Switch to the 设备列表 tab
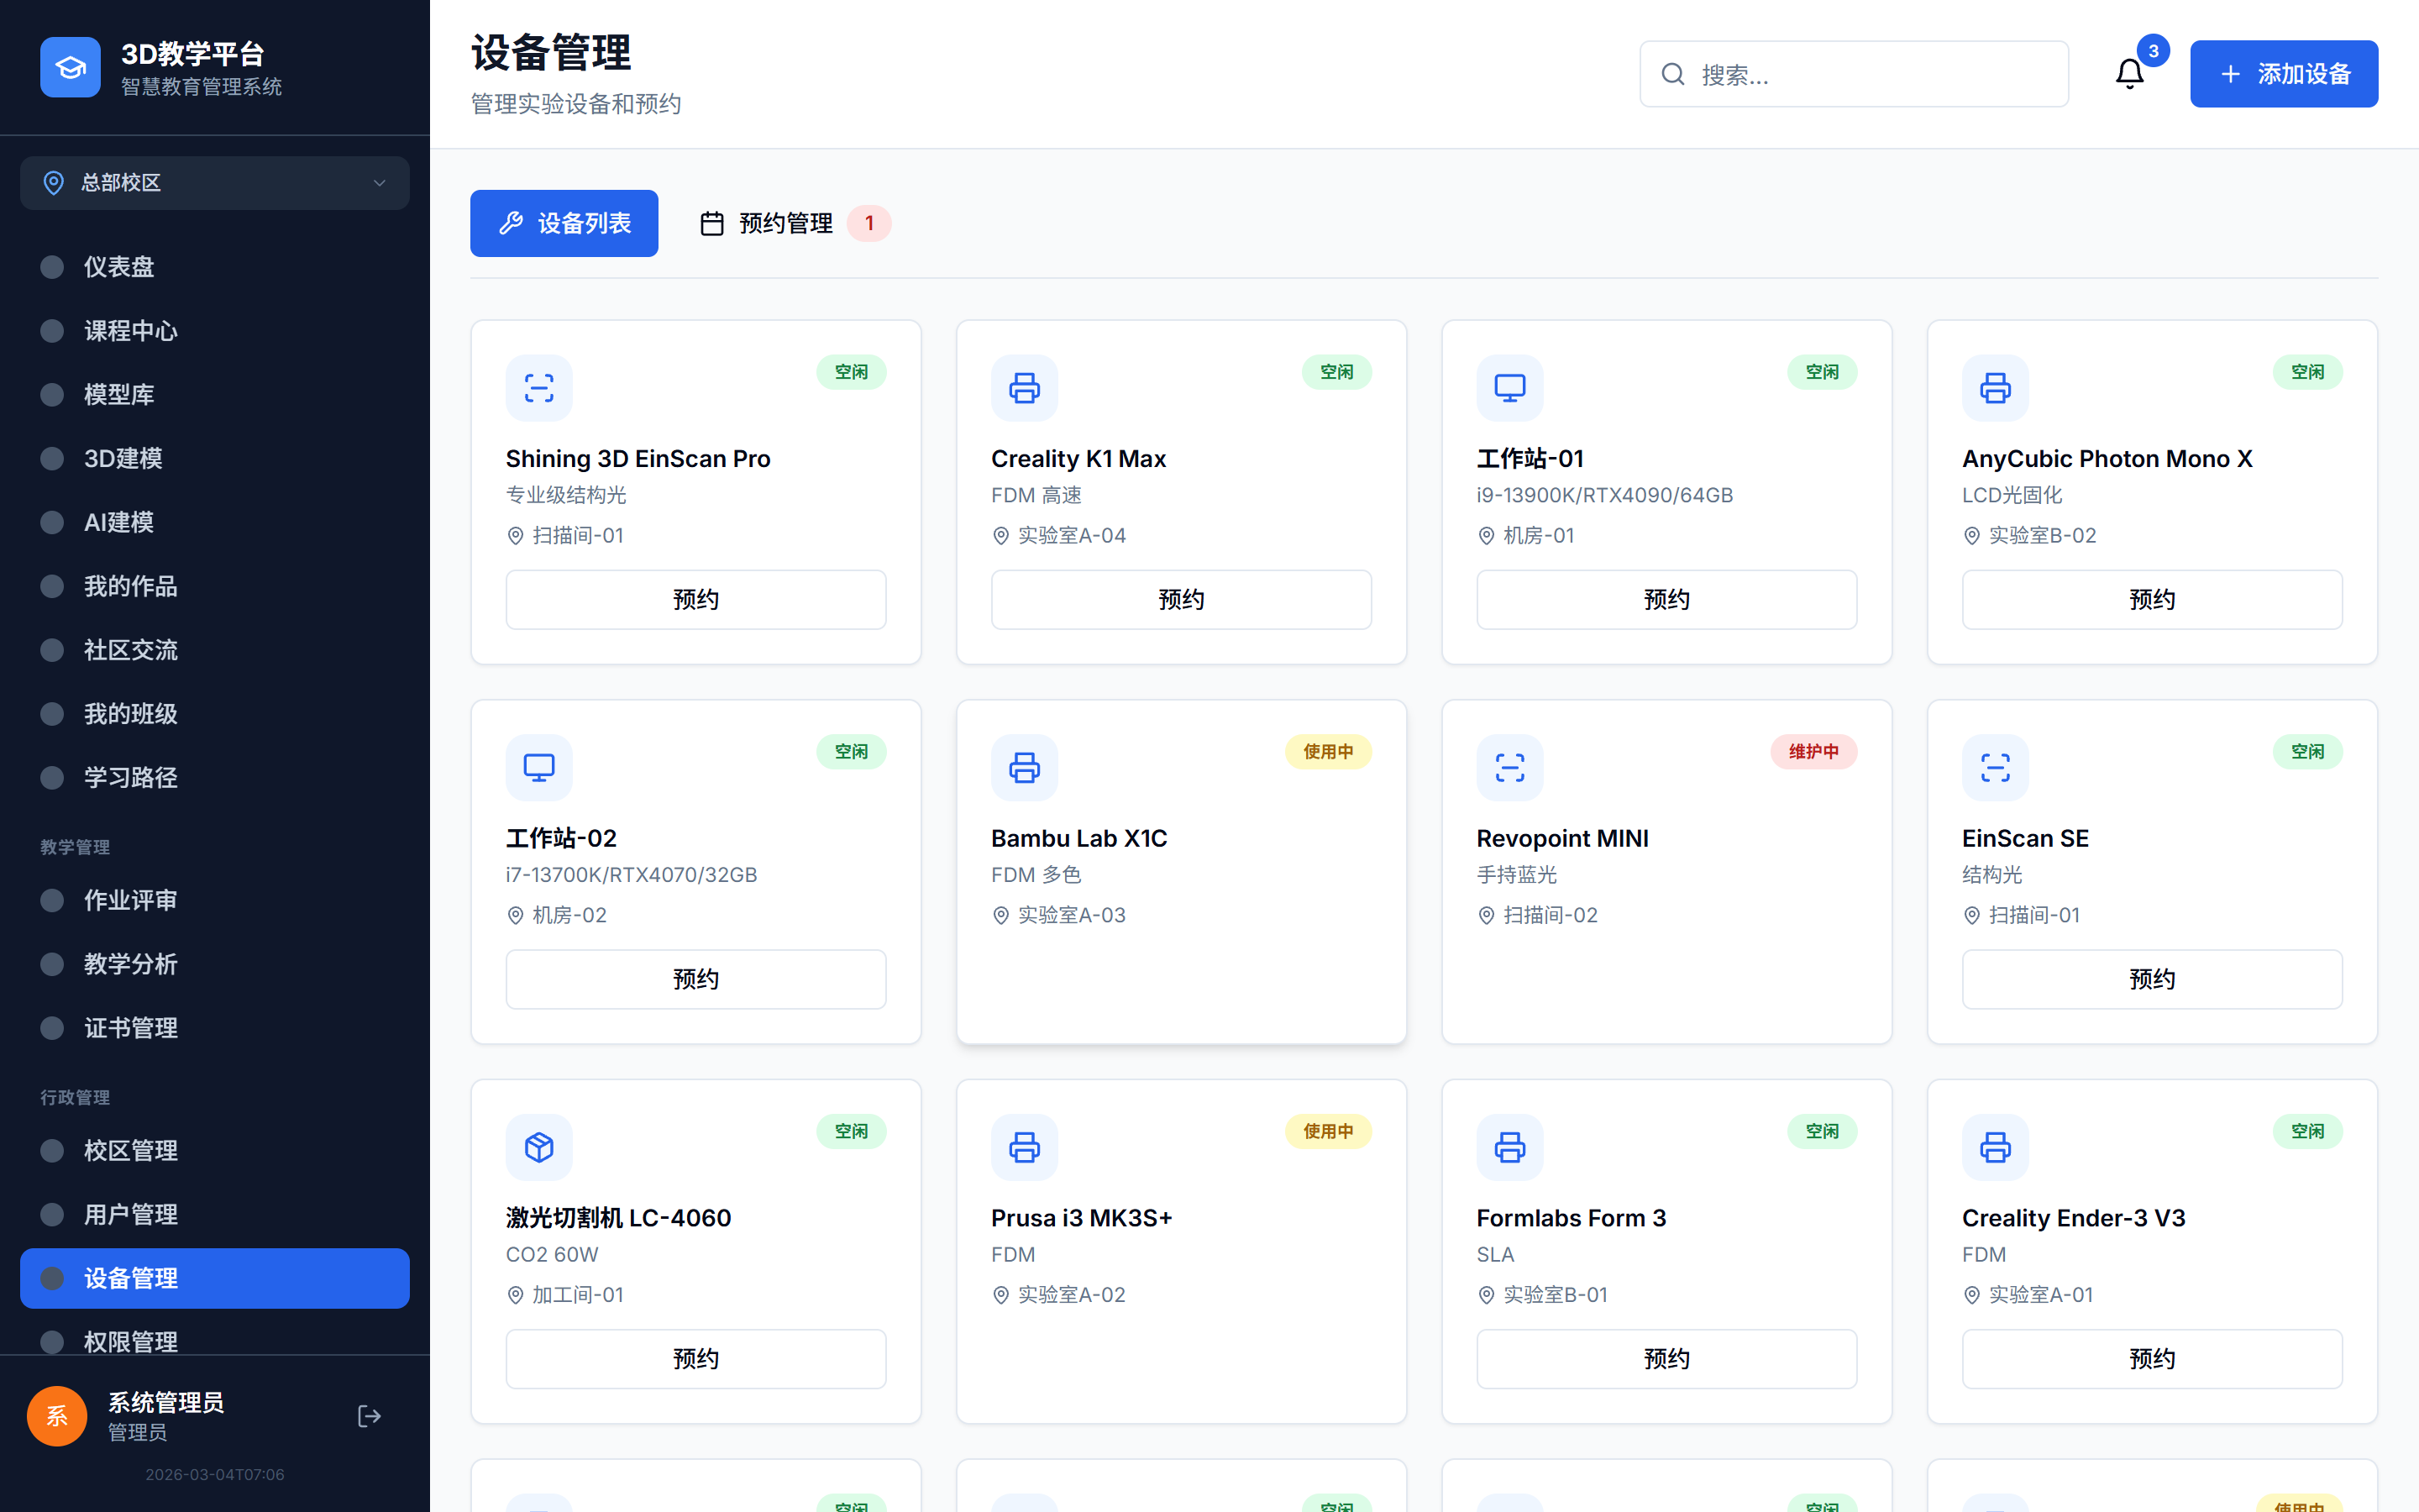Viewport: 2419px width, 1512px height. tap(564, 223)
